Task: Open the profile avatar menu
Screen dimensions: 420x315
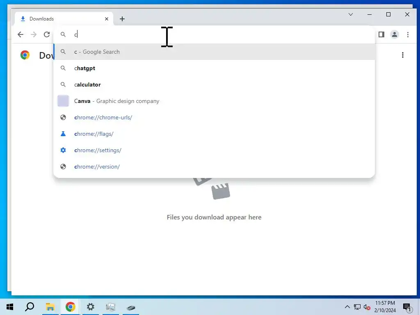Action: (x=395, y=34)
